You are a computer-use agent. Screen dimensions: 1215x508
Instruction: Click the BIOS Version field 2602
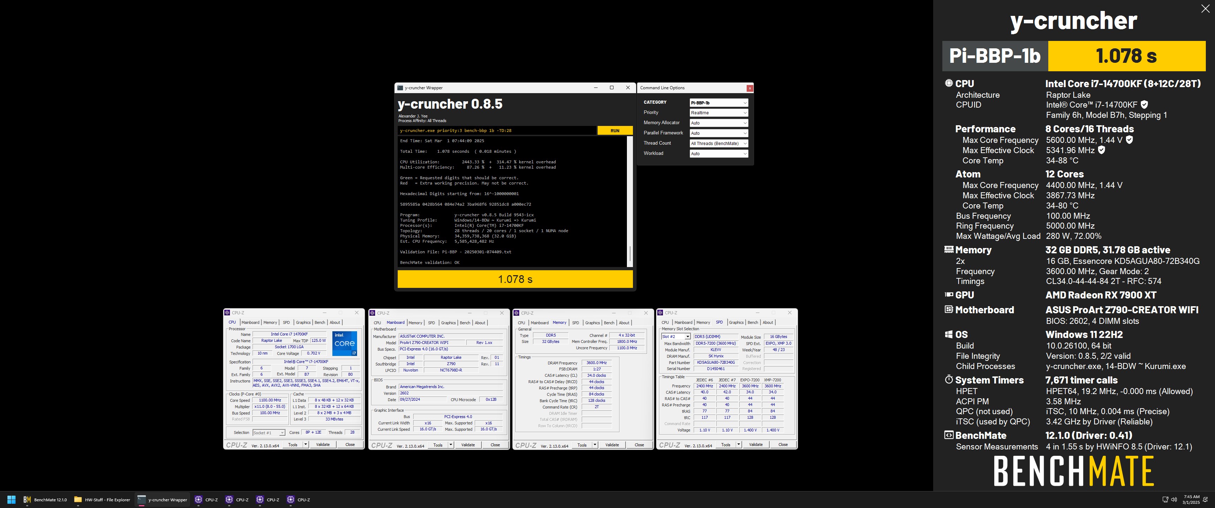pos(450,393)
